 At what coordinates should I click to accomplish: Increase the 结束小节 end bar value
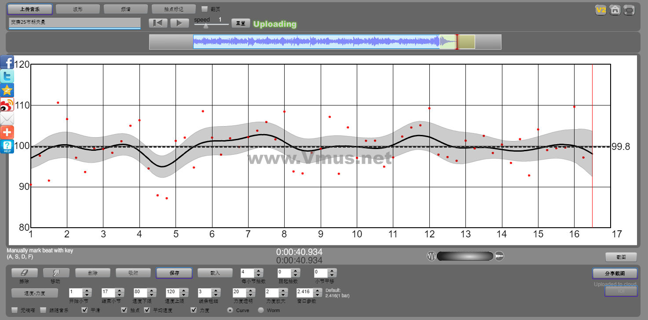click(119, 290)
